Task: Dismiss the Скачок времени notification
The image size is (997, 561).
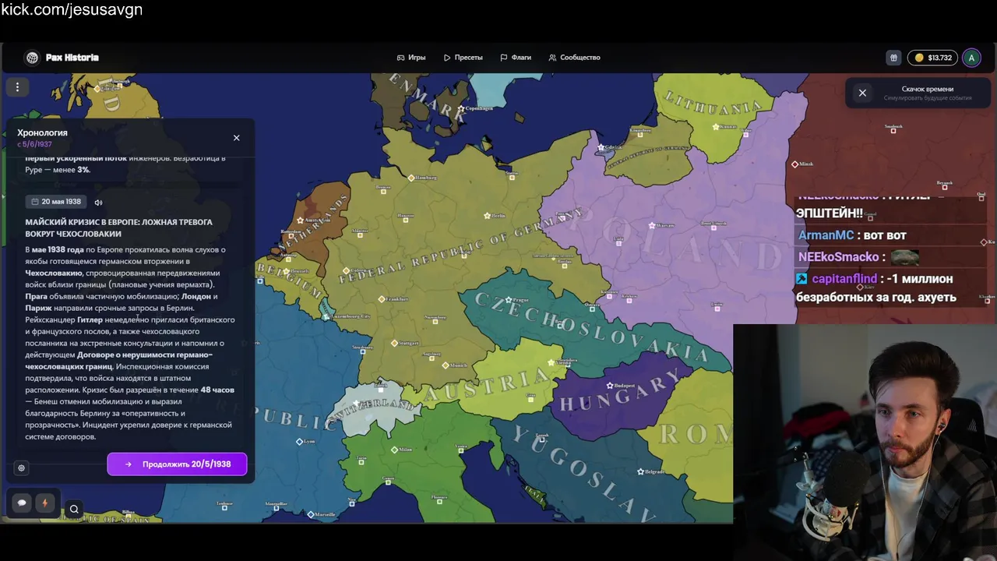Action: point(862,93)
